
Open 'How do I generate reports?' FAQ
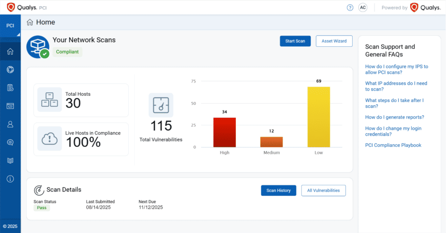point(394,117)
